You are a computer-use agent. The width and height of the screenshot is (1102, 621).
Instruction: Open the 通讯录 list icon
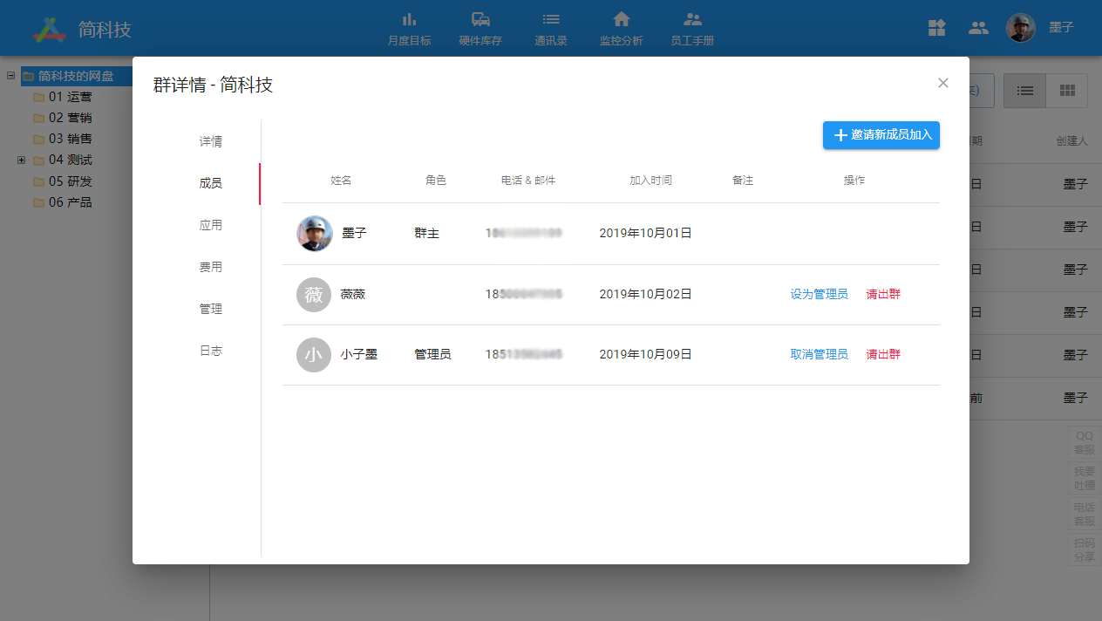(x=551, y=20)
